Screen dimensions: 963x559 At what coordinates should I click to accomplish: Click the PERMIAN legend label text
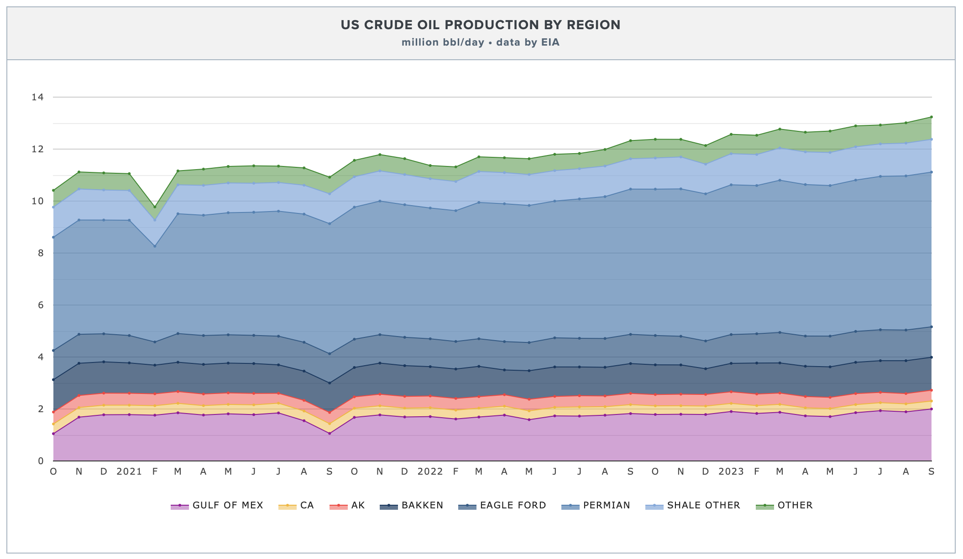[x=607, y=505]
